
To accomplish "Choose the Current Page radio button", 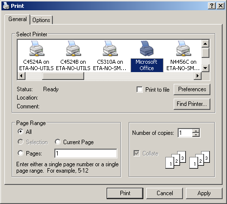I will click(58, 142).
